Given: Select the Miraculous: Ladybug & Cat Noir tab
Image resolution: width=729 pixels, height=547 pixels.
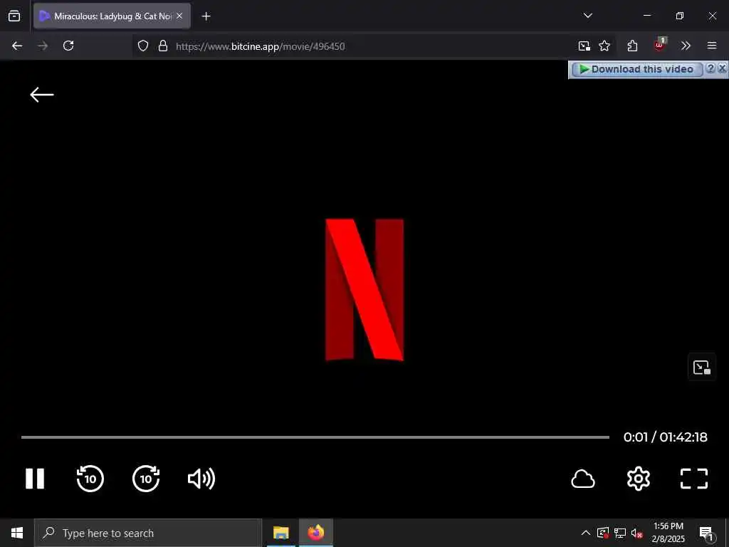Looking at the screenshot, I should tap(112, 16).
